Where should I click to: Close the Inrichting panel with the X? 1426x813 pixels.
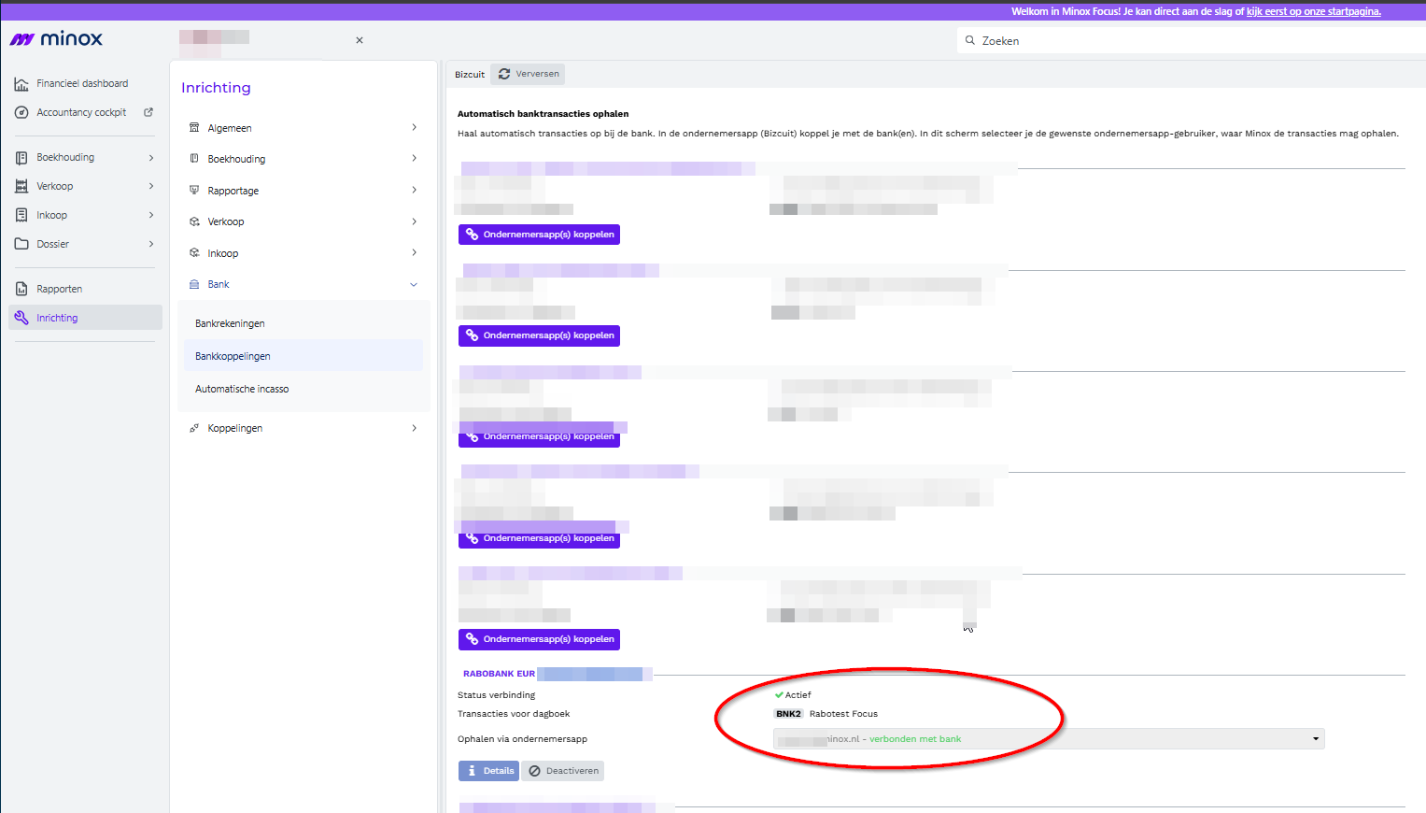click(x=360, y=40)
